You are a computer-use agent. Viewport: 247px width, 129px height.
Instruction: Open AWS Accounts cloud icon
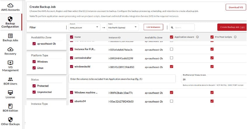10,6
